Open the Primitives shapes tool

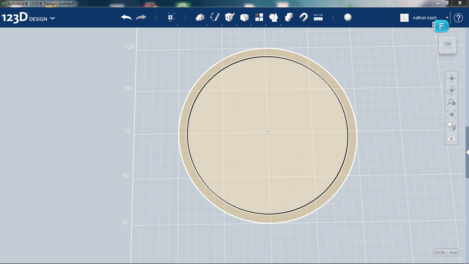tap(200, 17)
